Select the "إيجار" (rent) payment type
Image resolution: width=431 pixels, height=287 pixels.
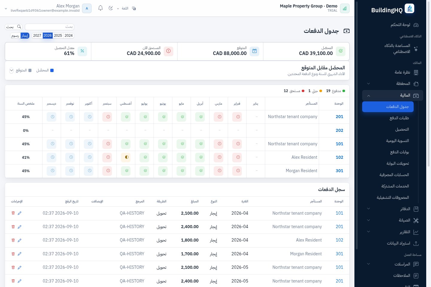click(25, 36)
